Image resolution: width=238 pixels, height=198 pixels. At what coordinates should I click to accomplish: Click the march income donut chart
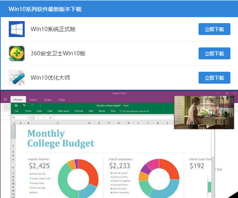[x=78, y=179]
